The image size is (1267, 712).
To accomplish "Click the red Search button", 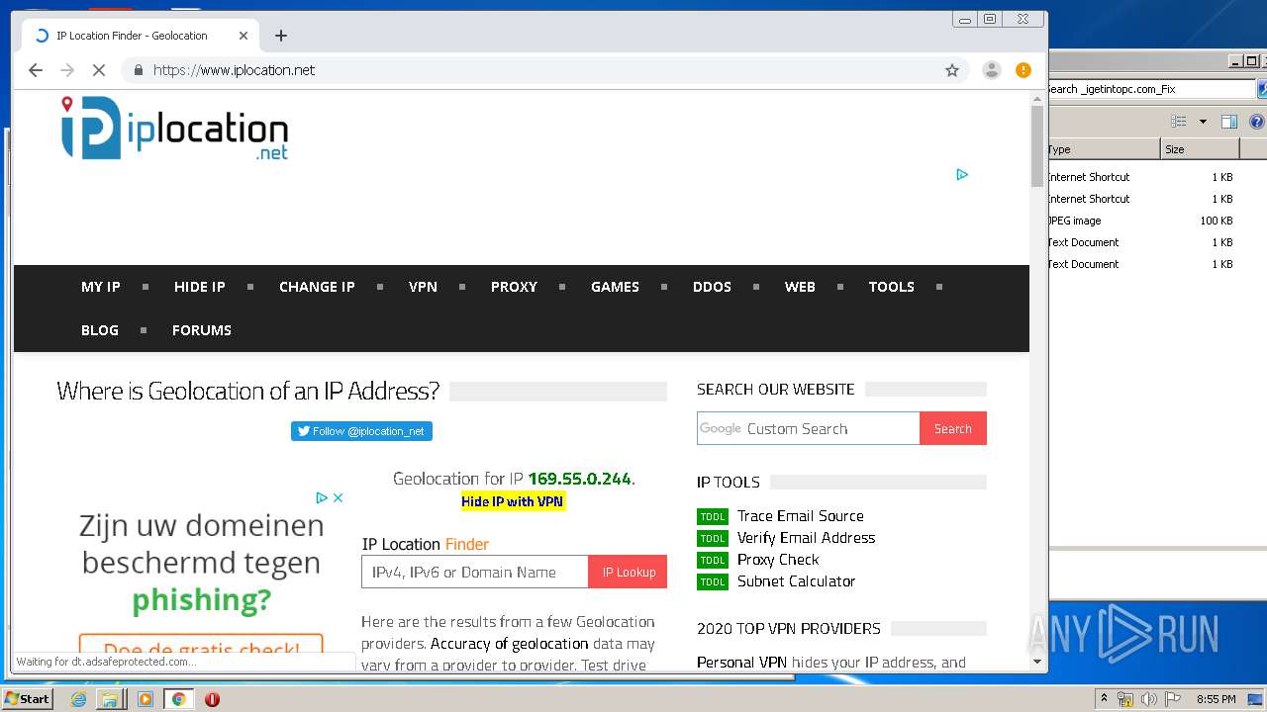I will [x=952, y=428].
